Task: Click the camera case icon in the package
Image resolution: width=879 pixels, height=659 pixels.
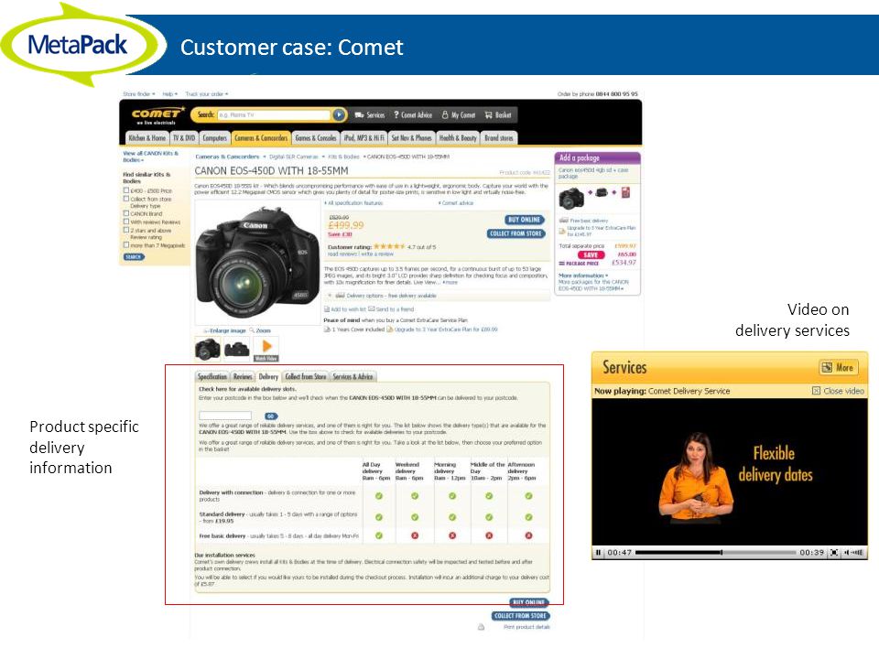Action: coord(602,192)
